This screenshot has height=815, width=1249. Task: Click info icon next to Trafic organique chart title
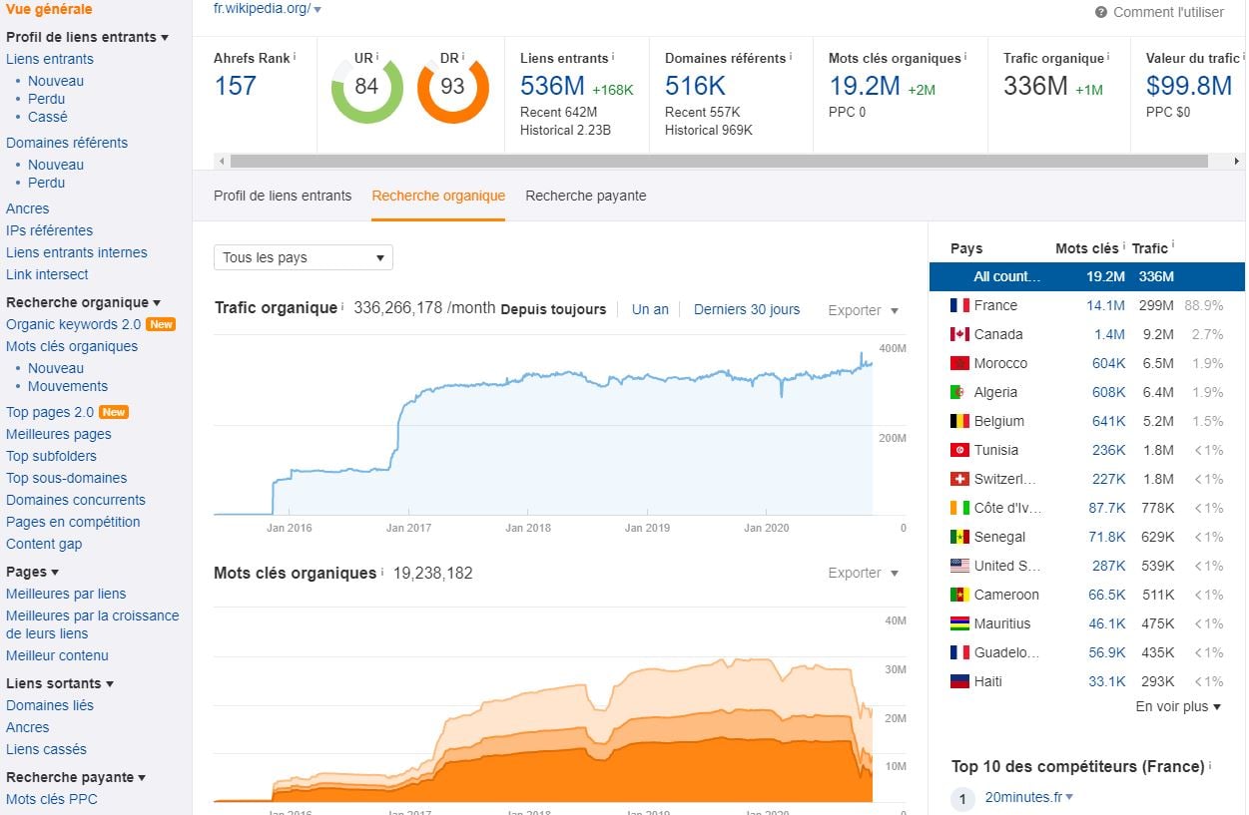342,306
